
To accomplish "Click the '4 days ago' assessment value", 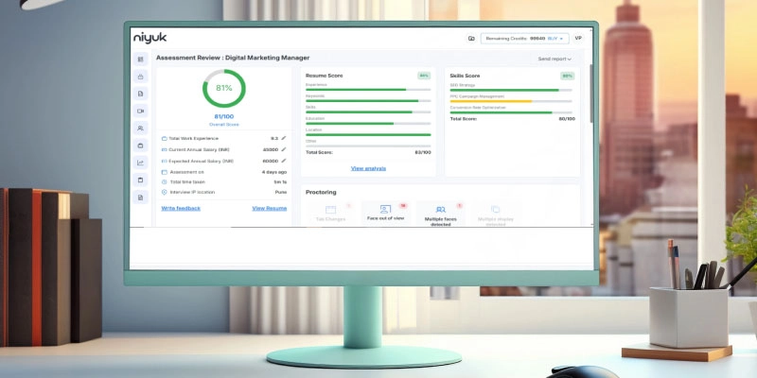I will coord(274,172).
